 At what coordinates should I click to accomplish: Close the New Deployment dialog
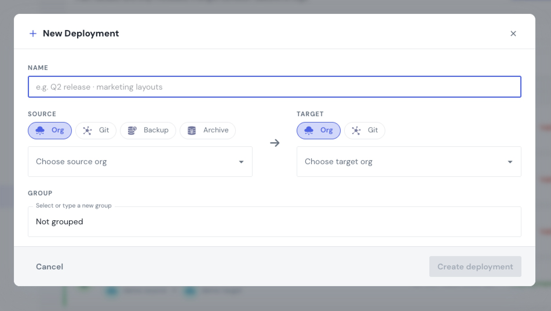click(513, 34)
